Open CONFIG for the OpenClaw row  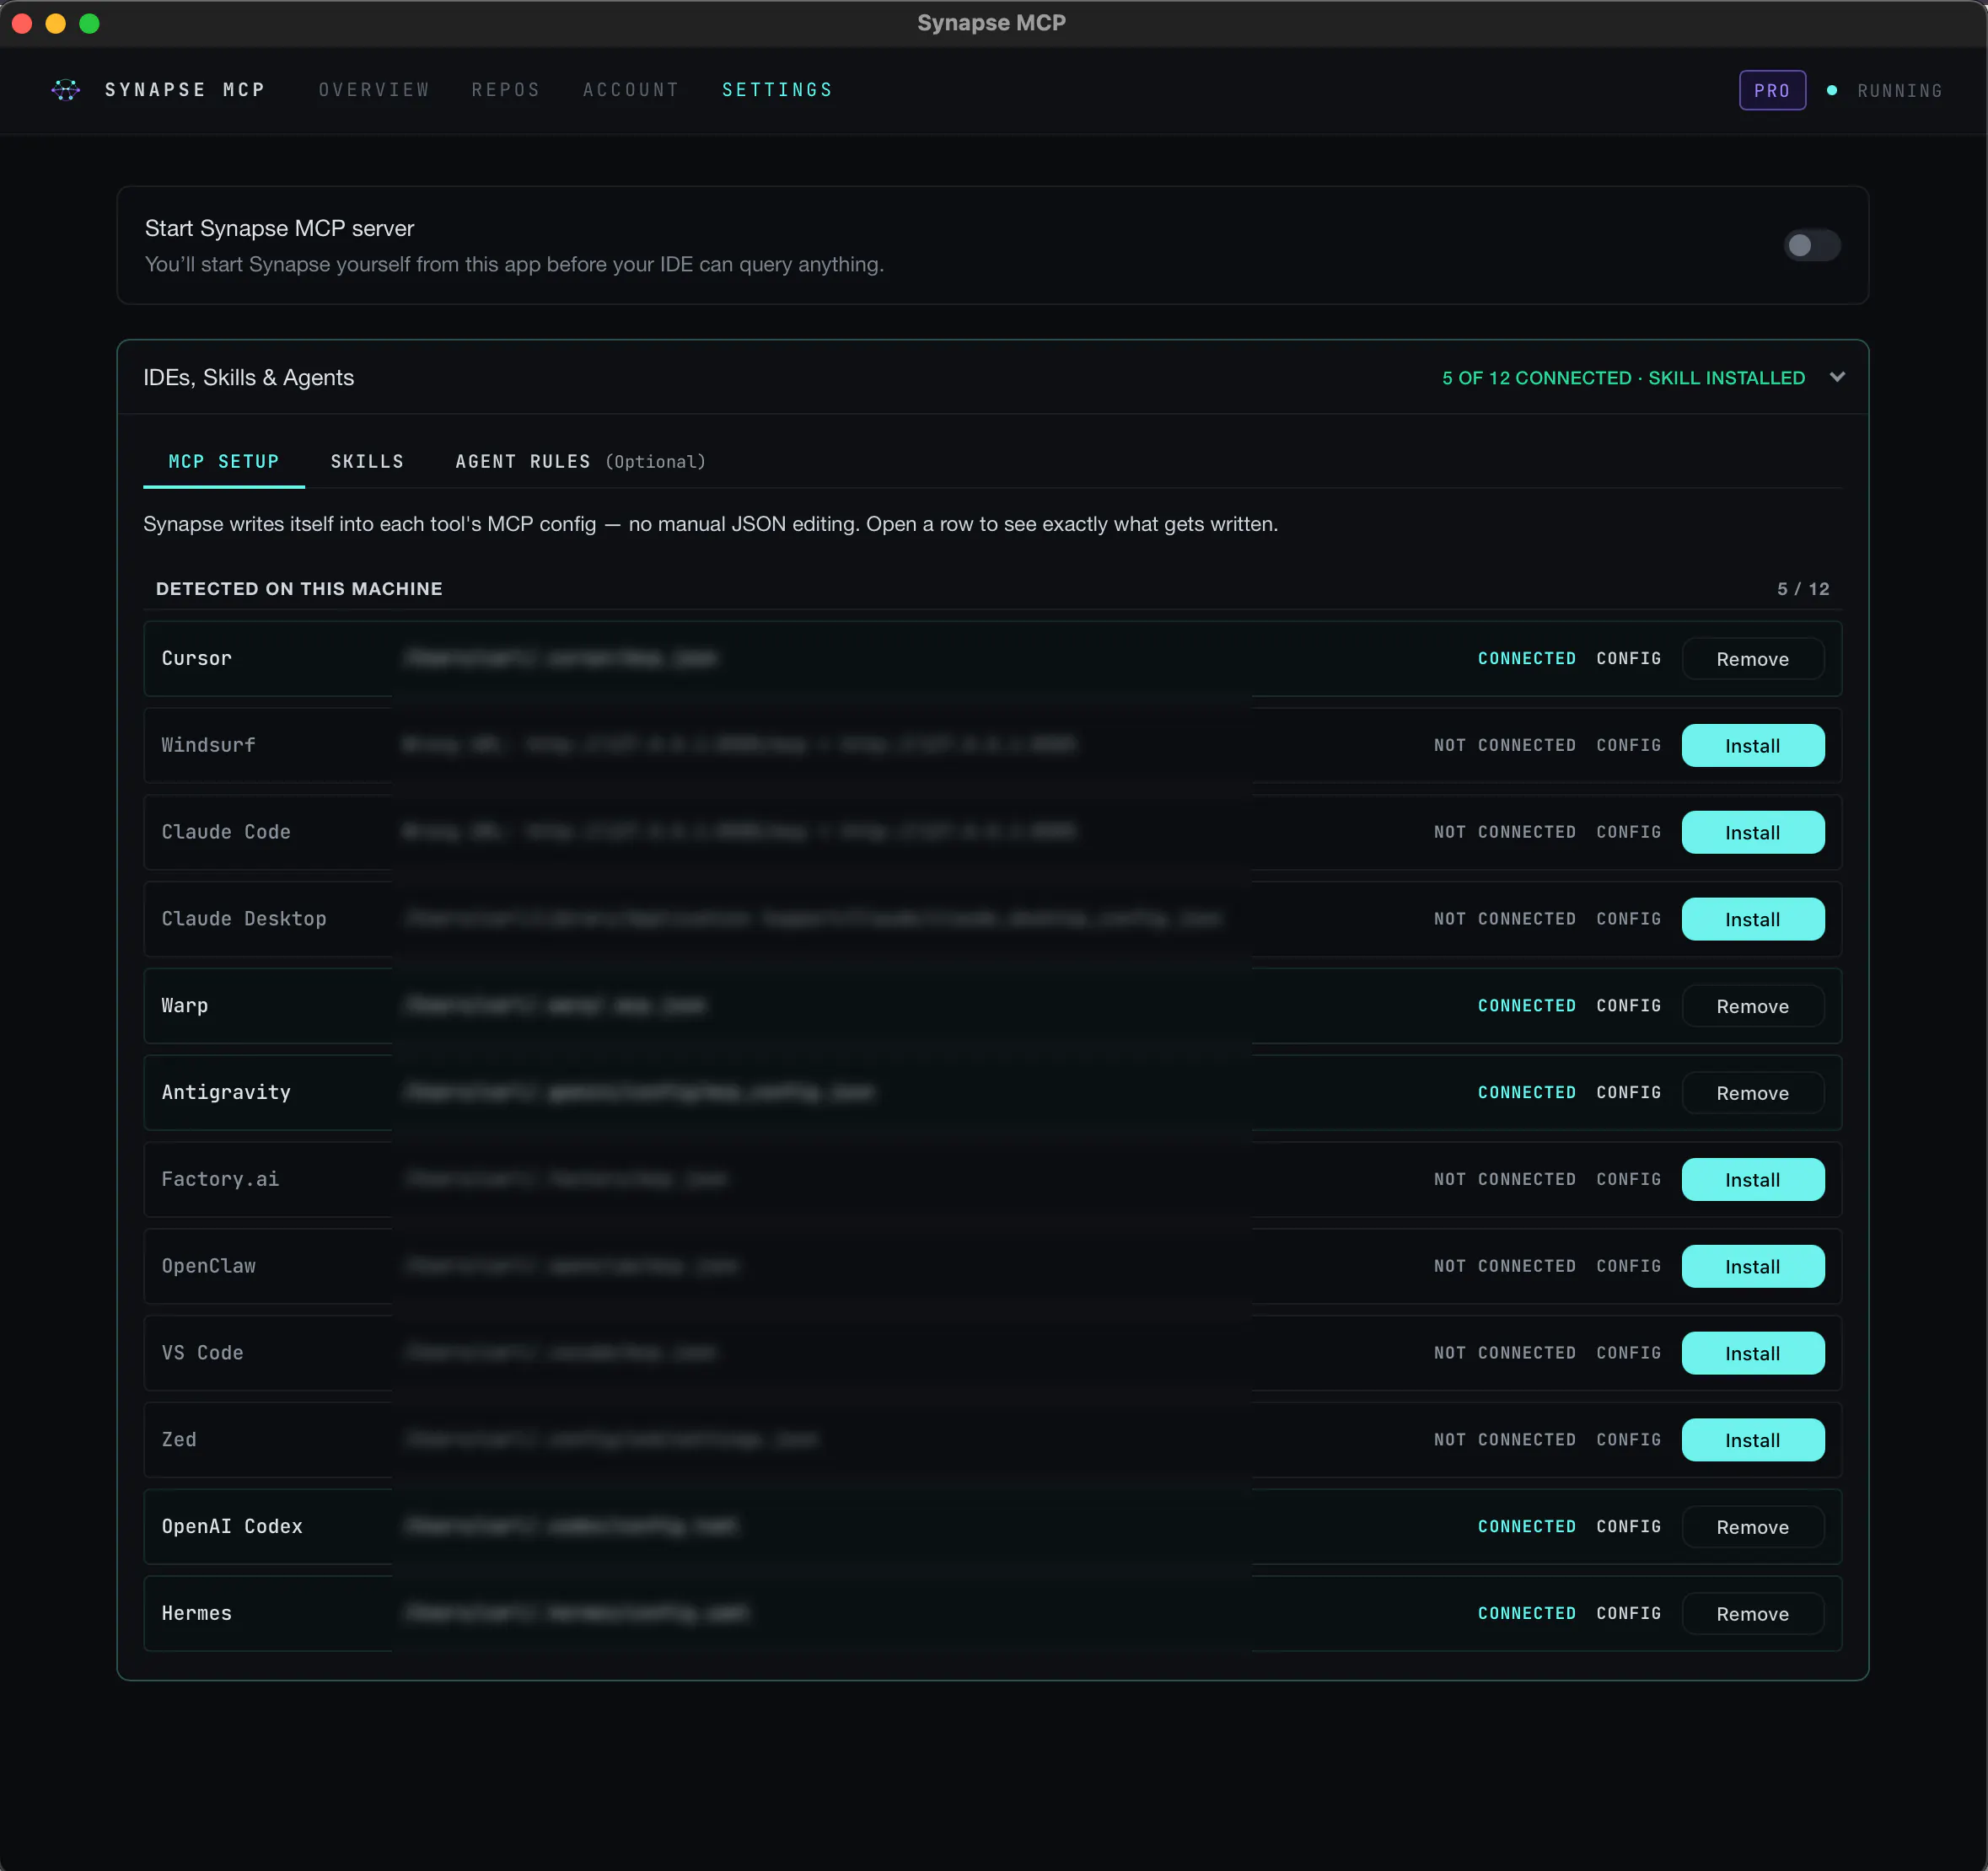coord(1628,1267)
